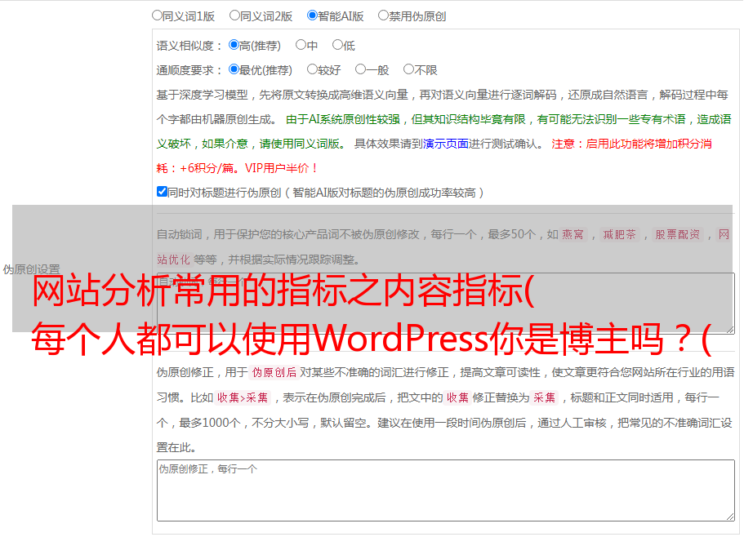Toggle 同时对标题进行伪原创 checkbox
The width and height of the screenshot is (744, 537).
tap(162, 192)
